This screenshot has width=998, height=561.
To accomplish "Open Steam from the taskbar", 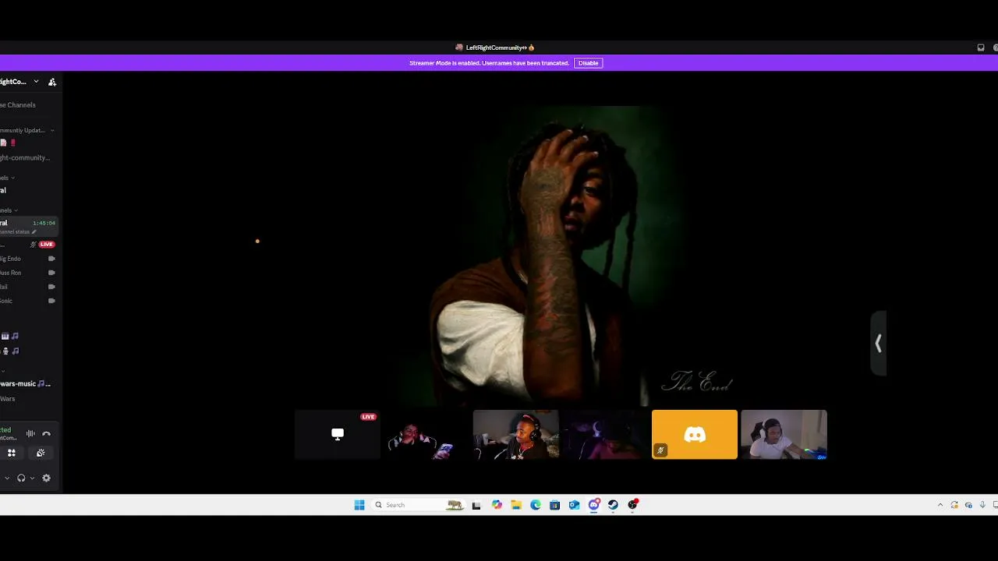I will click(613, 505).
